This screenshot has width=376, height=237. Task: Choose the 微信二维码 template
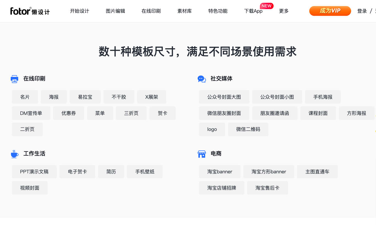(248, 129)
